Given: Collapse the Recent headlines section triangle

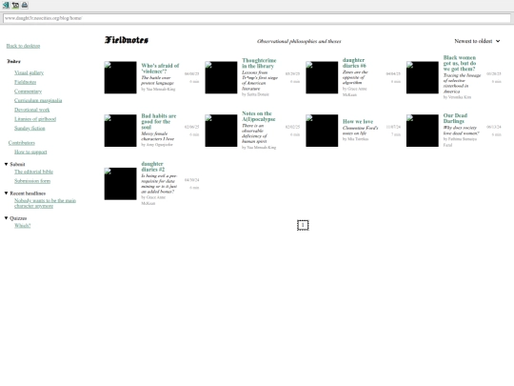Looking at the screenshot, I should (6, 193).
